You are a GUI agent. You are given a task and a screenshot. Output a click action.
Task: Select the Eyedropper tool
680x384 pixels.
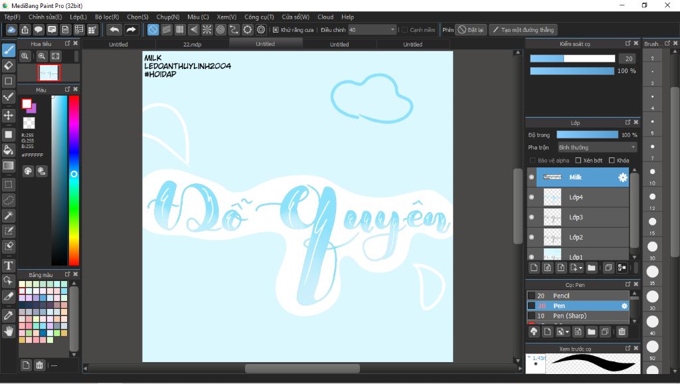(8, 316)
